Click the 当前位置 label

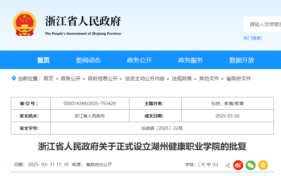click(29, 78)
